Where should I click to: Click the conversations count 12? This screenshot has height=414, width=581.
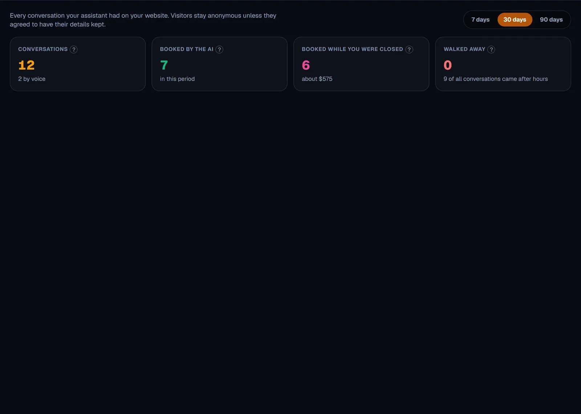click(27, 65)
